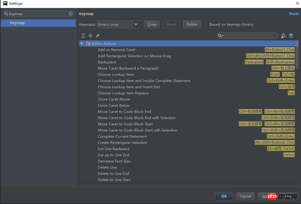Click the settings search field containing keymap
301x204 pixels.
pyautogui.click(x=38, y=14)
